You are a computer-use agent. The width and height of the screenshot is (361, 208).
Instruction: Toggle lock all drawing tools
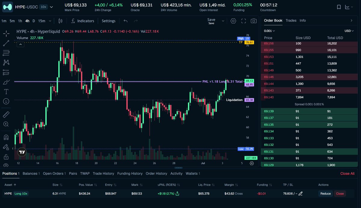tap(6, 157)
